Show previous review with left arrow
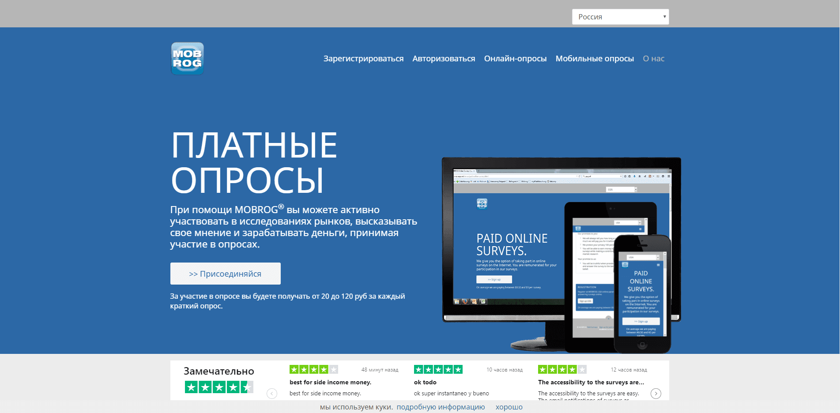 pyautogui.click(x=272, y=393)
